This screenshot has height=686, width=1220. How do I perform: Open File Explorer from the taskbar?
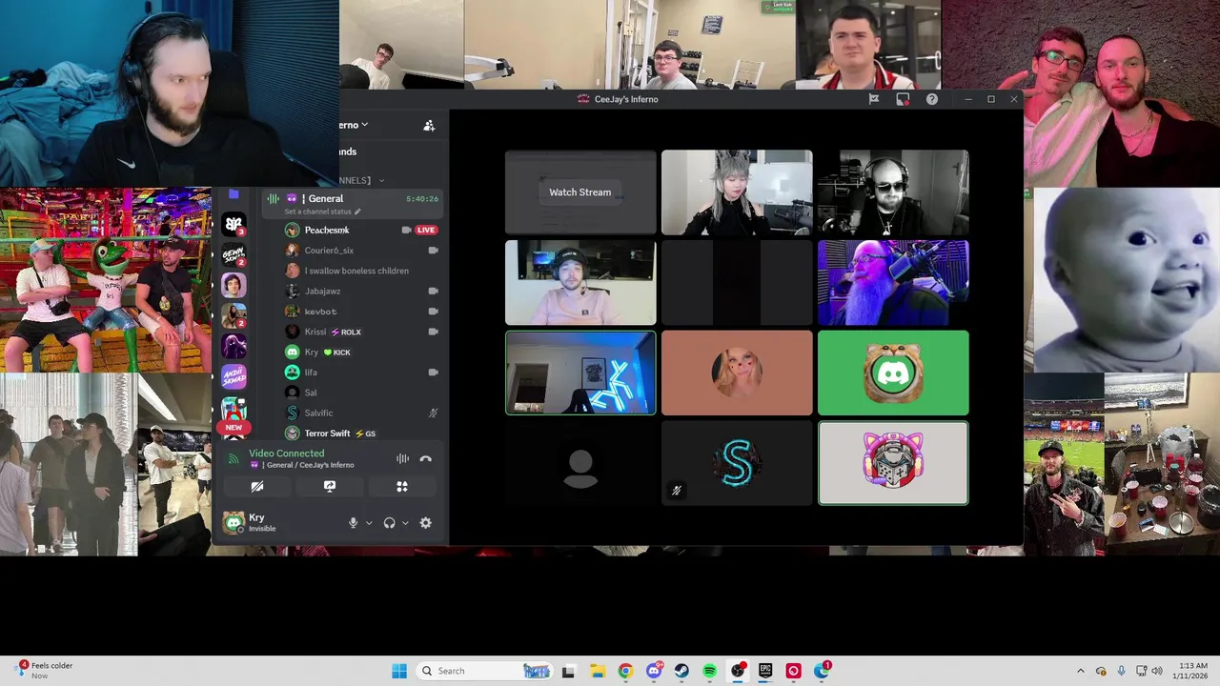point(597,671)
